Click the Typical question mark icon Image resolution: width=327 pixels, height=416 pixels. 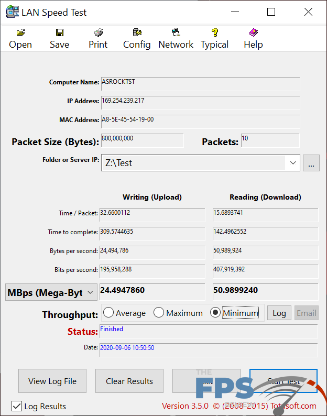[215, 32]
